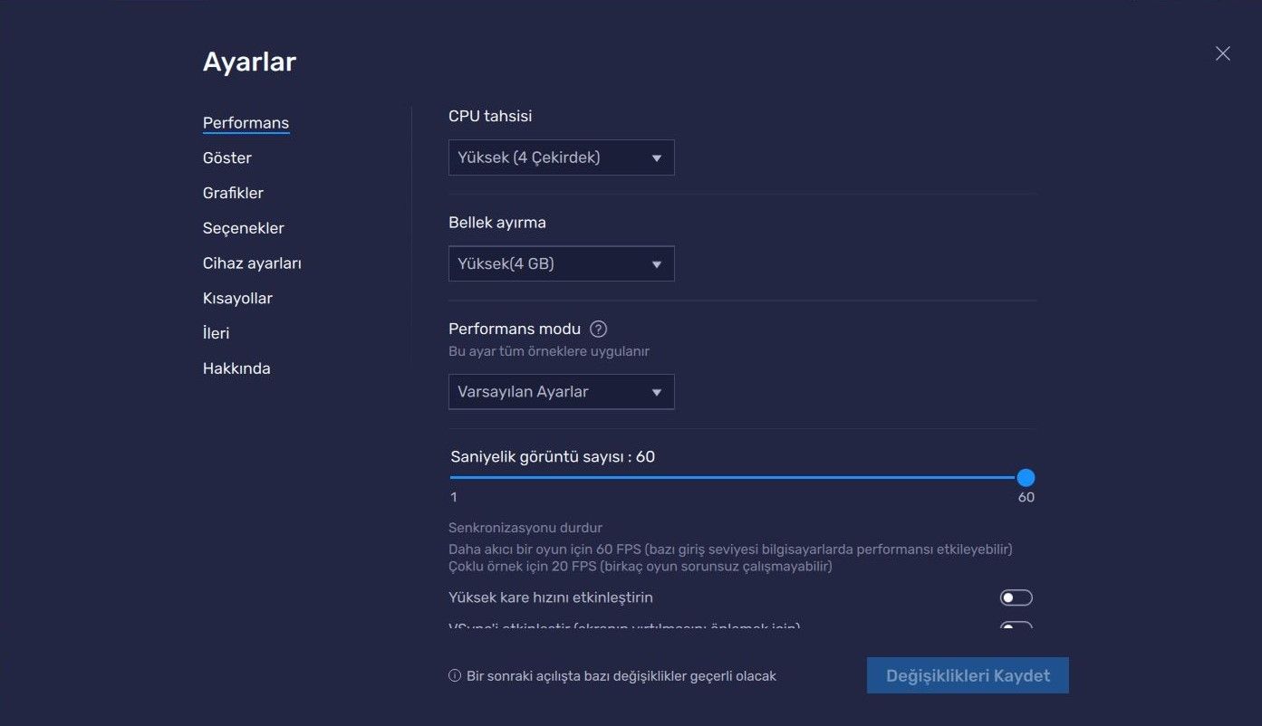
Task: Toggle the VSync switch
Action: (1016, 626)
